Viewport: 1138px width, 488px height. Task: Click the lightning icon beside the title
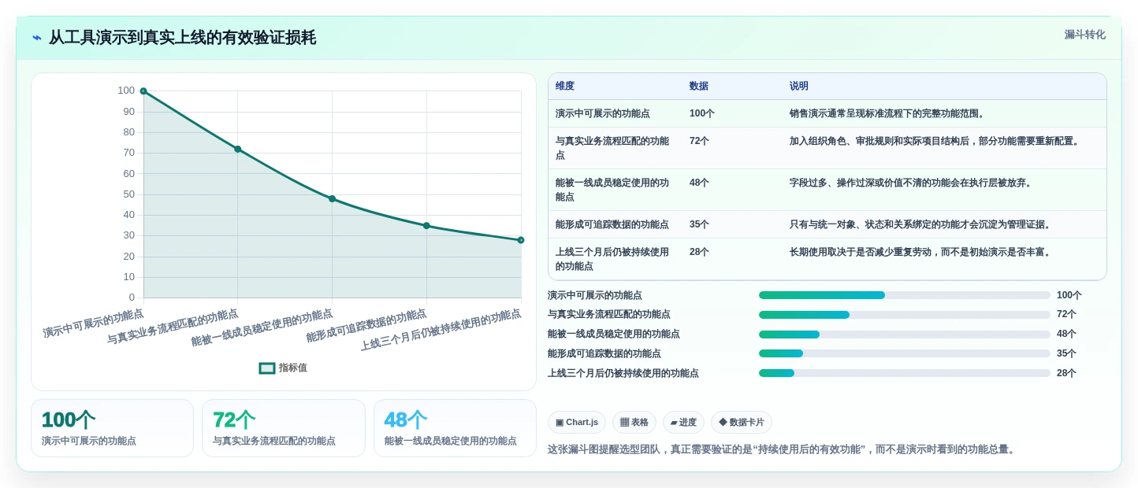tap(37, 38)
